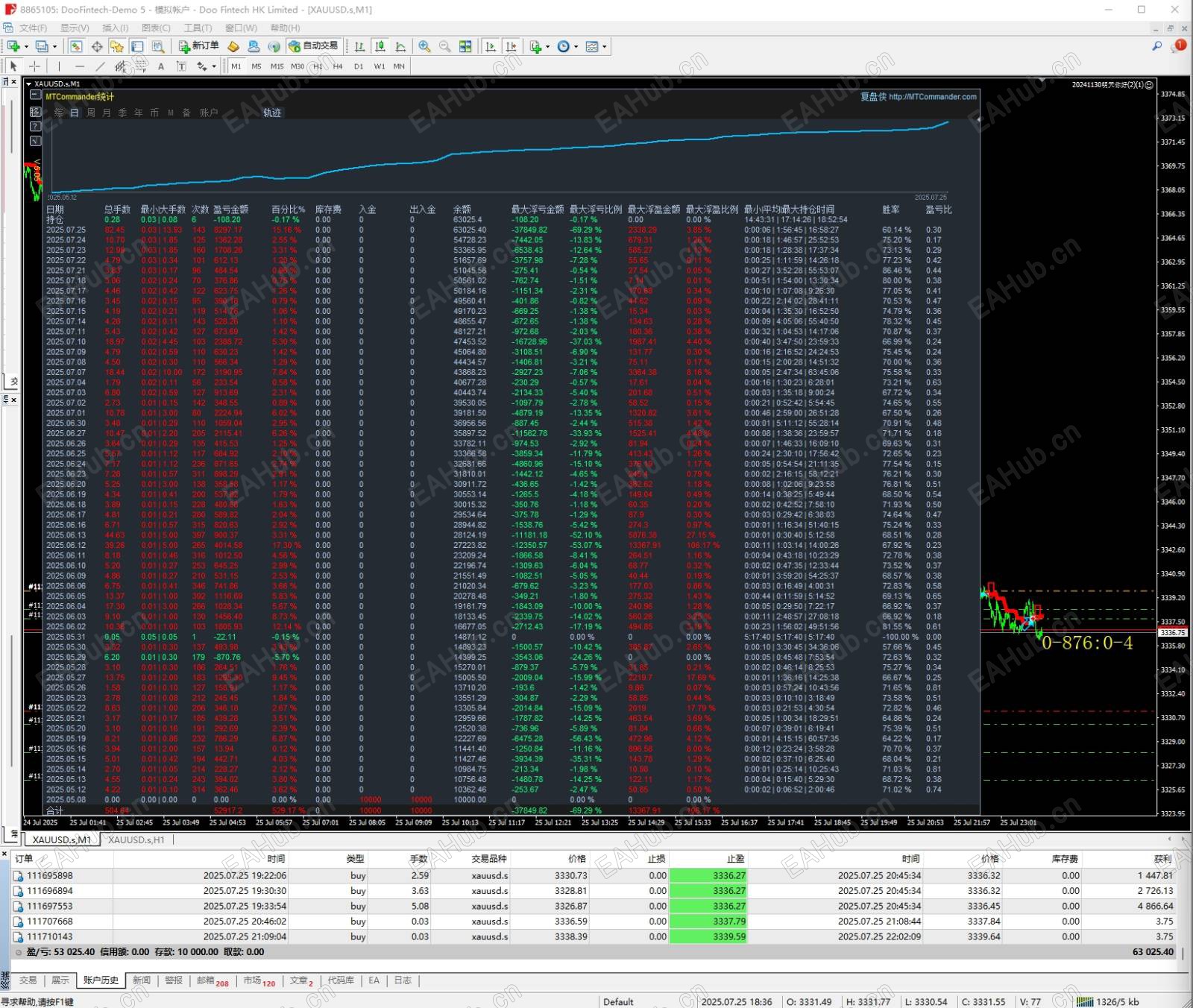Select M15 timeframe
Image resolution: width=1193 pixels, height=1008 pixels.
277,66
